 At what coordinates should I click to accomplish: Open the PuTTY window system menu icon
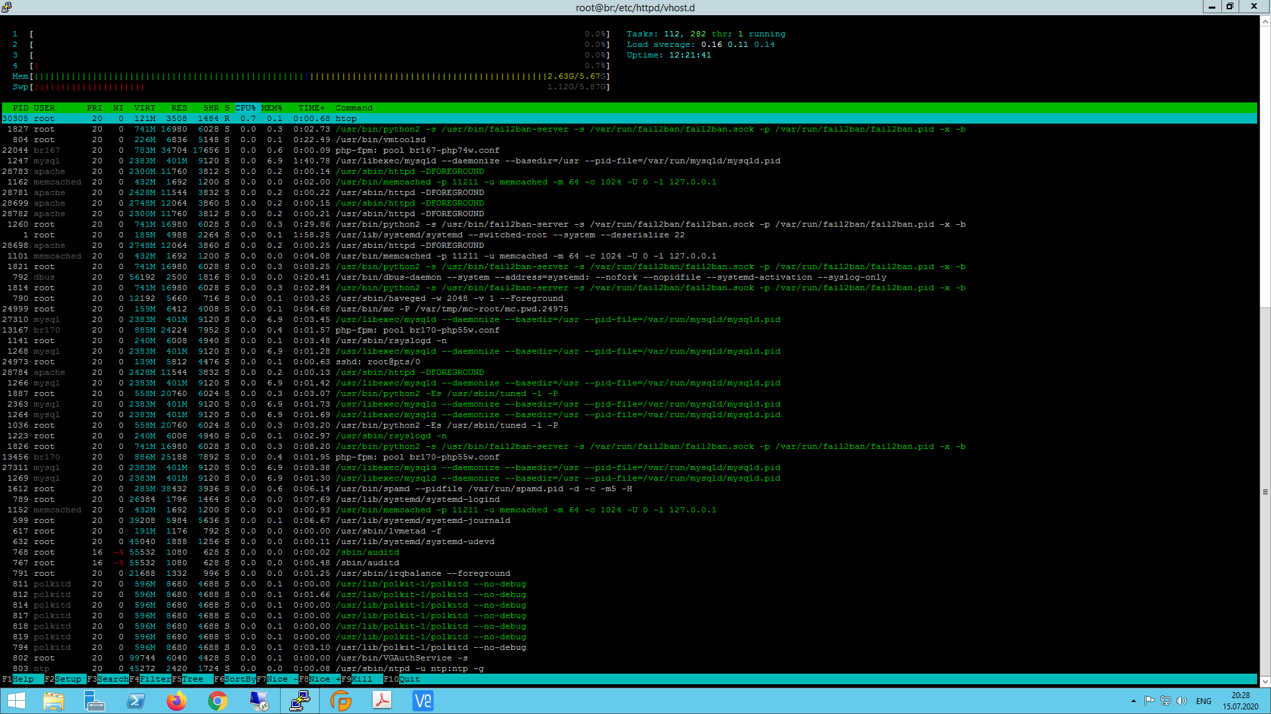pos(7,7)
